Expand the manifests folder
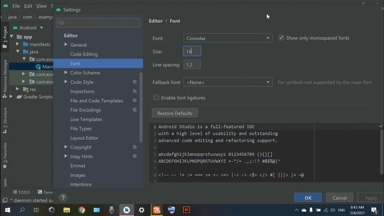Screen dimensions: 384x216 pyautogui.click(x=17, y=44)
